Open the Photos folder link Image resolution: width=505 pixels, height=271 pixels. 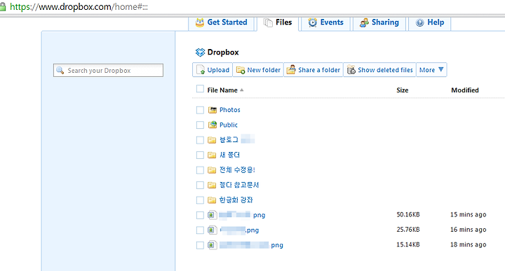coord(230,110)
